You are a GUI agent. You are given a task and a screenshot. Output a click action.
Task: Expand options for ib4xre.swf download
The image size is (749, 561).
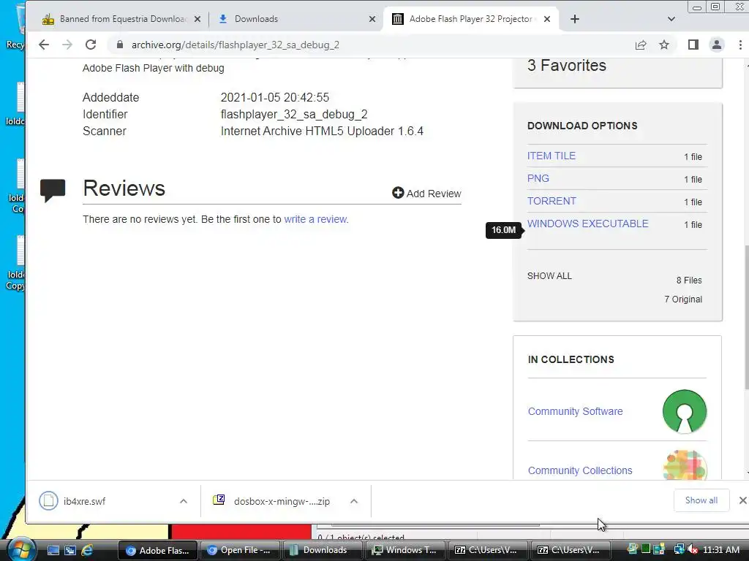[184, 501]
